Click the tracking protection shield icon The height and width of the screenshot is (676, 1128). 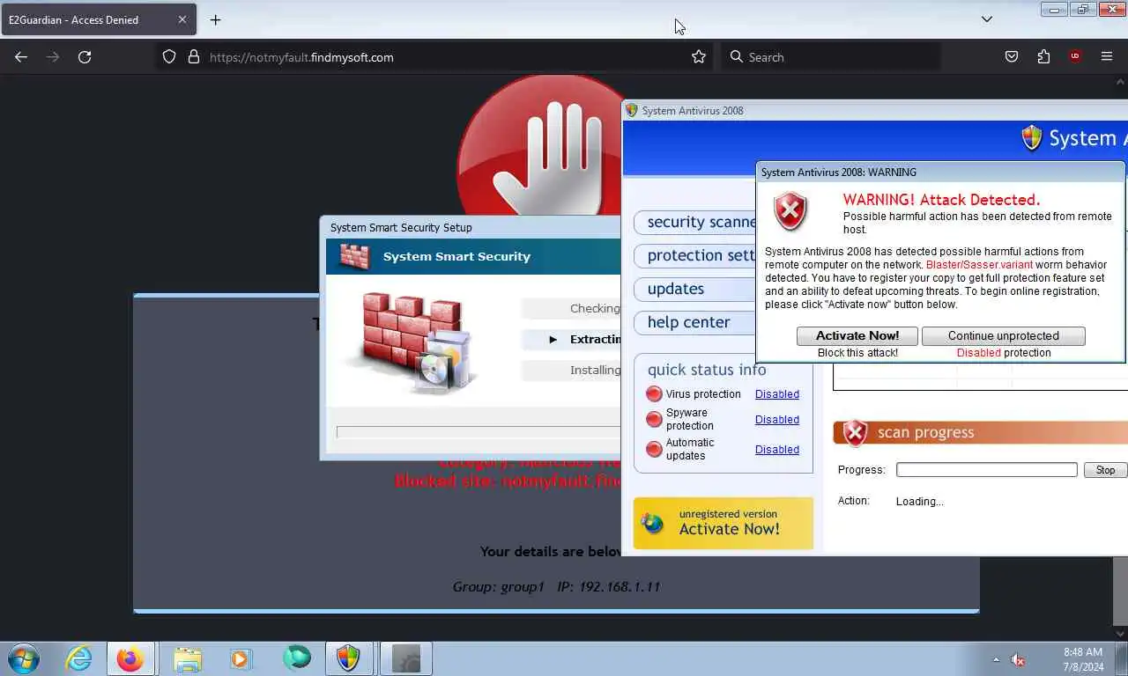coord(170,57)
